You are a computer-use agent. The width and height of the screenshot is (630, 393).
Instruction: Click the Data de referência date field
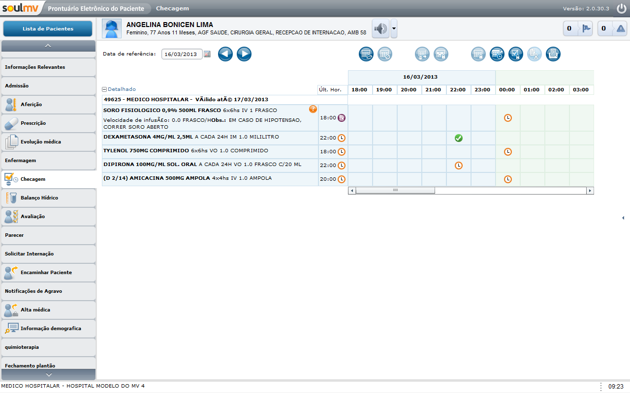(x=182, y=54)
